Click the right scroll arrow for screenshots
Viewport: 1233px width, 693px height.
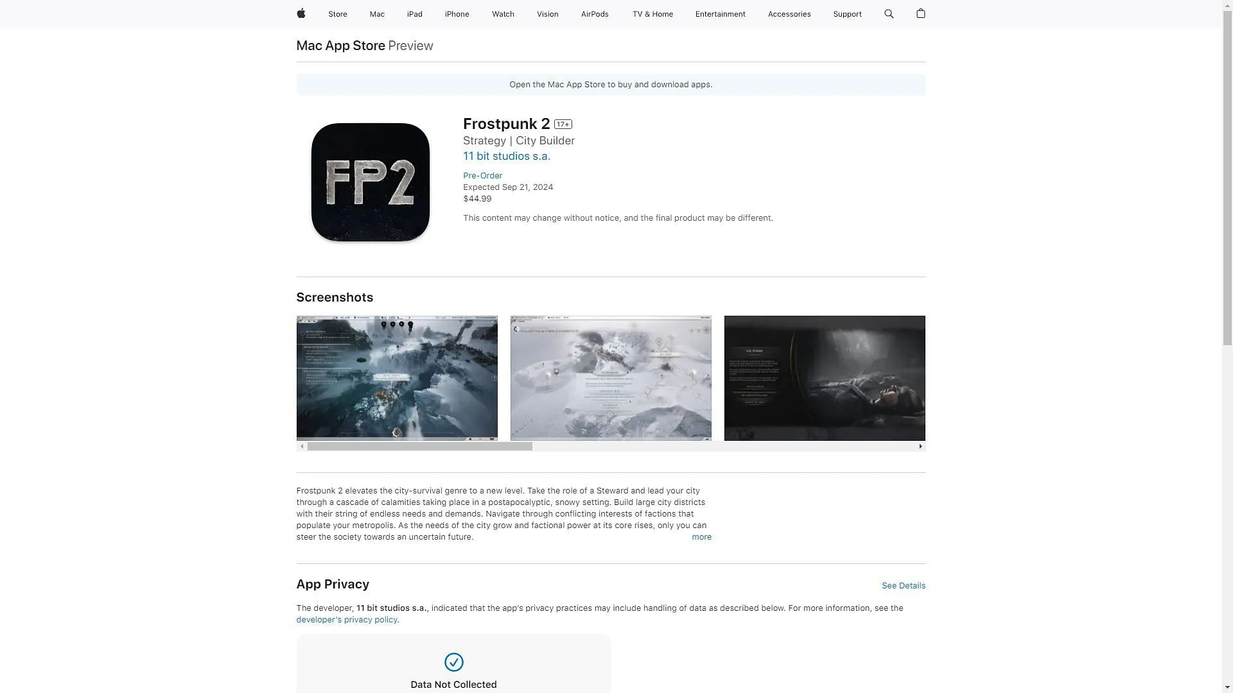(920, 446)
